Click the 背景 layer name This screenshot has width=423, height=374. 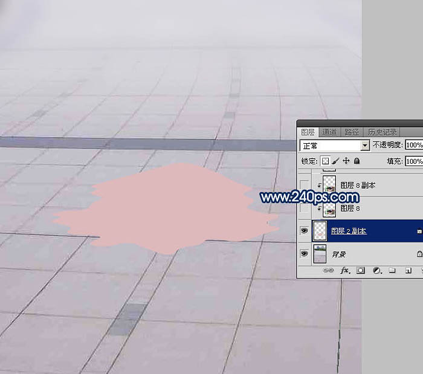[x=339, y=254]
